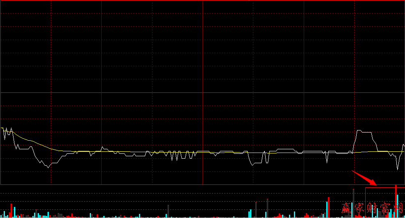Click the tallest red volume bar
Screen dimensions: 405x218
tap(396, 201)
